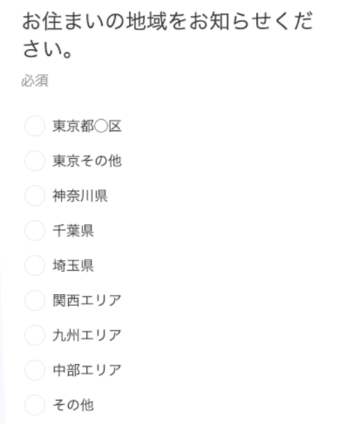Select the final その他 radio button
Screen dimensions: 340x424
point(35,405)
